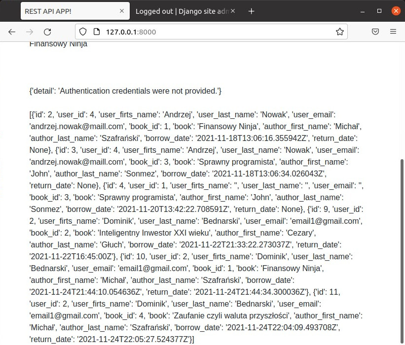Click the 'Finansowy Ninja' text at the page top

(58, 44)
